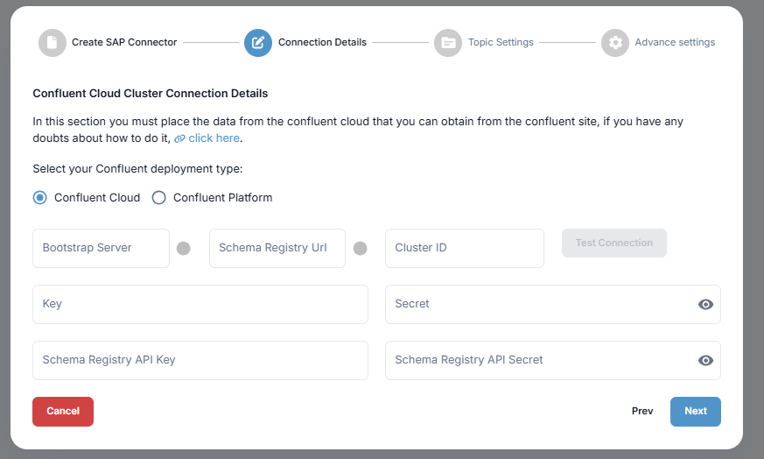Click the Advance settings gear icon
Viewport: 764px width, 459px height.
[614, 42]
